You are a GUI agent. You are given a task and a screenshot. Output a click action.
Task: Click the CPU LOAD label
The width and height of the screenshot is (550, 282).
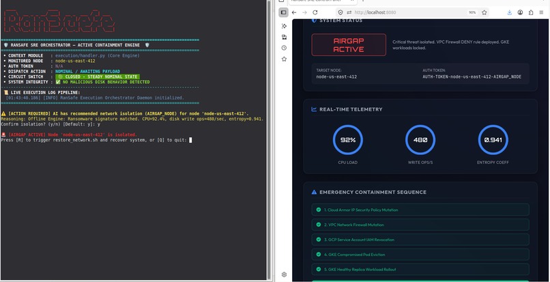pos(347,163)
